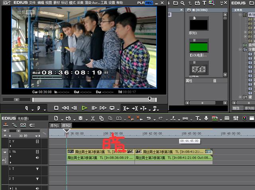The image size is (255, 190).
Task: Click the export output icon in player
Action: (x=155, y=108)
